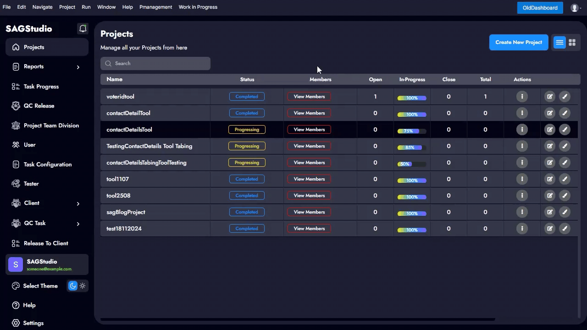The height and width of the screenshot is (330, 587).
Task: Click the brush icon for contactDetailsTool
Action: pos(565,130)
